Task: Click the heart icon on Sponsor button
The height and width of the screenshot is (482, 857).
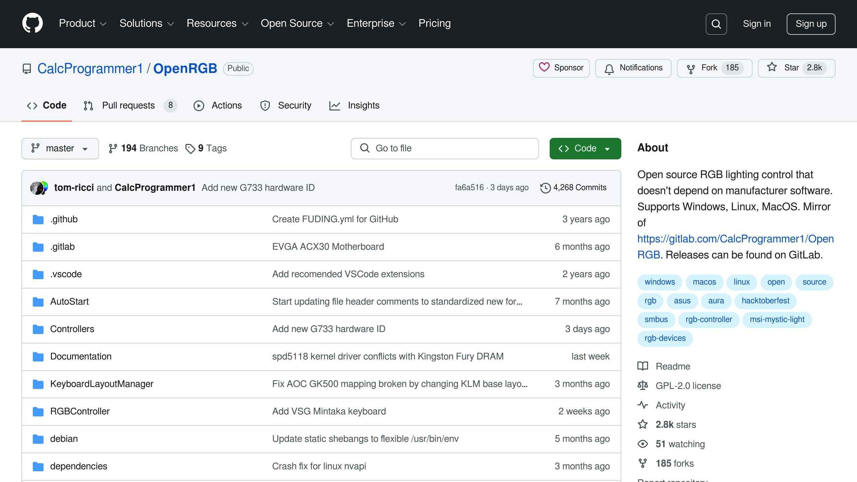Action: (x=544, y=67)
